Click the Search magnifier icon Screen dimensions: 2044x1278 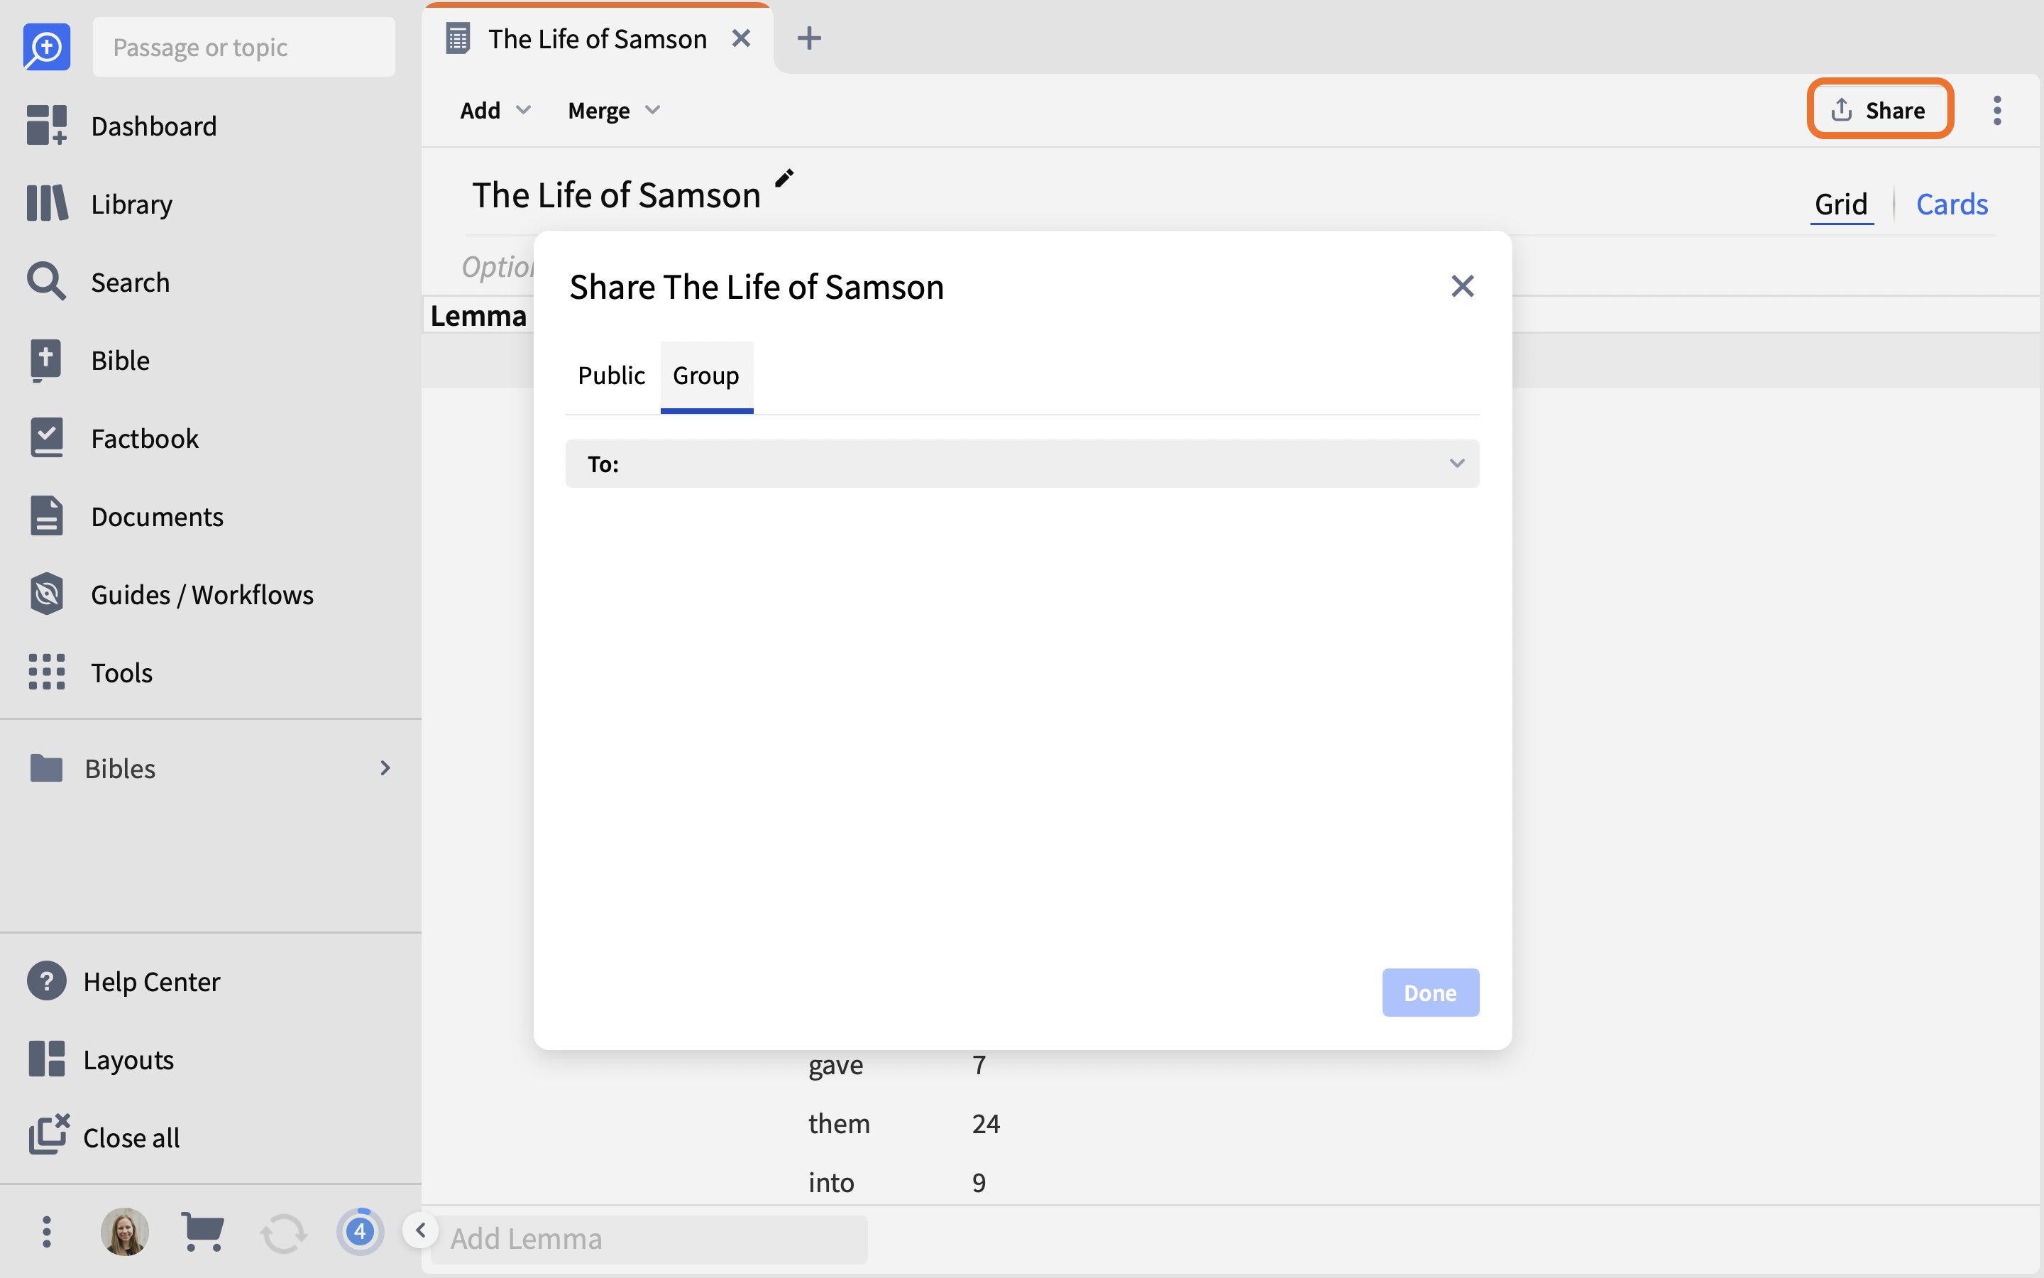46,281
